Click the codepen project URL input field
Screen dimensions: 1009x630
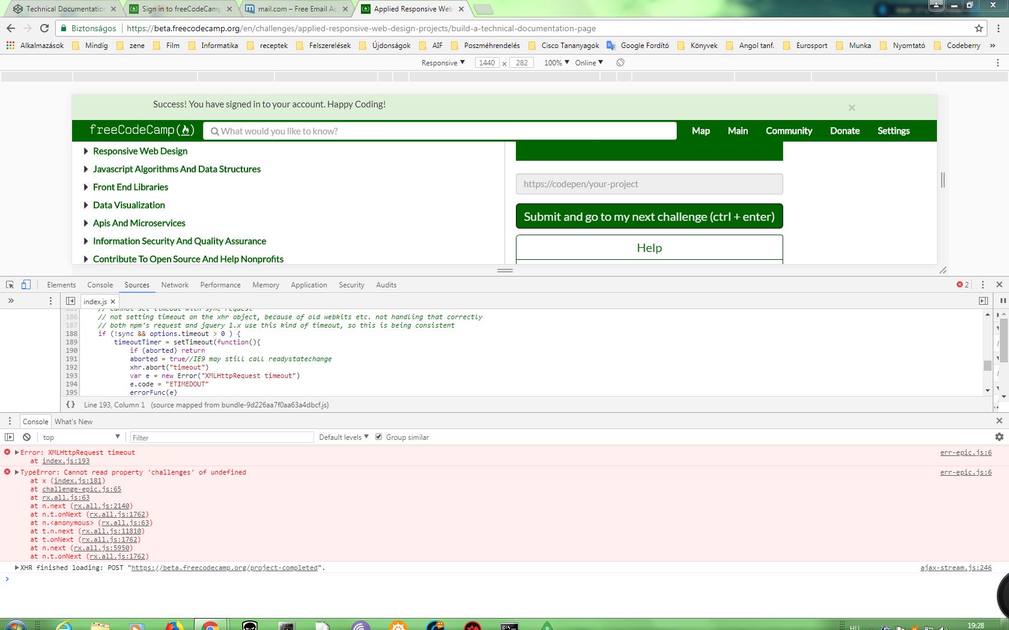pos(649,184)
